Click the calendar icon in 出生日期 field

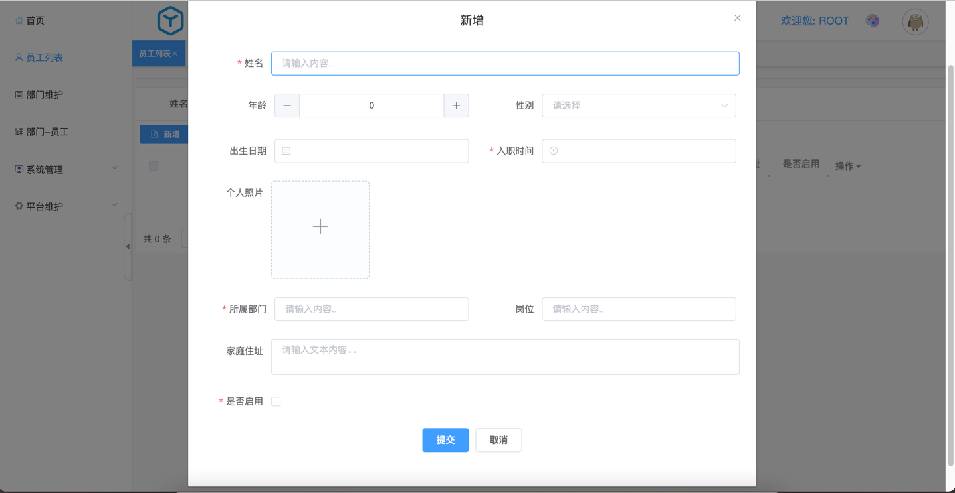click(x=286, y=151)
